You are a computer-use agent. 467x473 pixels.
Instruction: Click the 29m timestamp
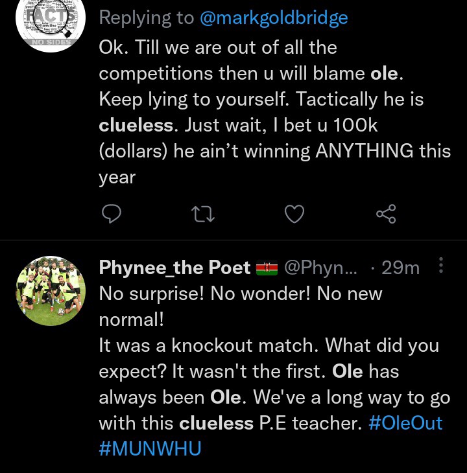click(x=400, y=267)
